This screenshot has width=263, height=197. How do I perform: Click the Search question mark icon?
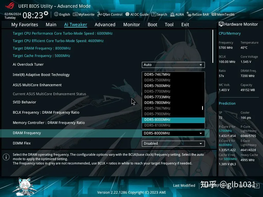point(154,14)
